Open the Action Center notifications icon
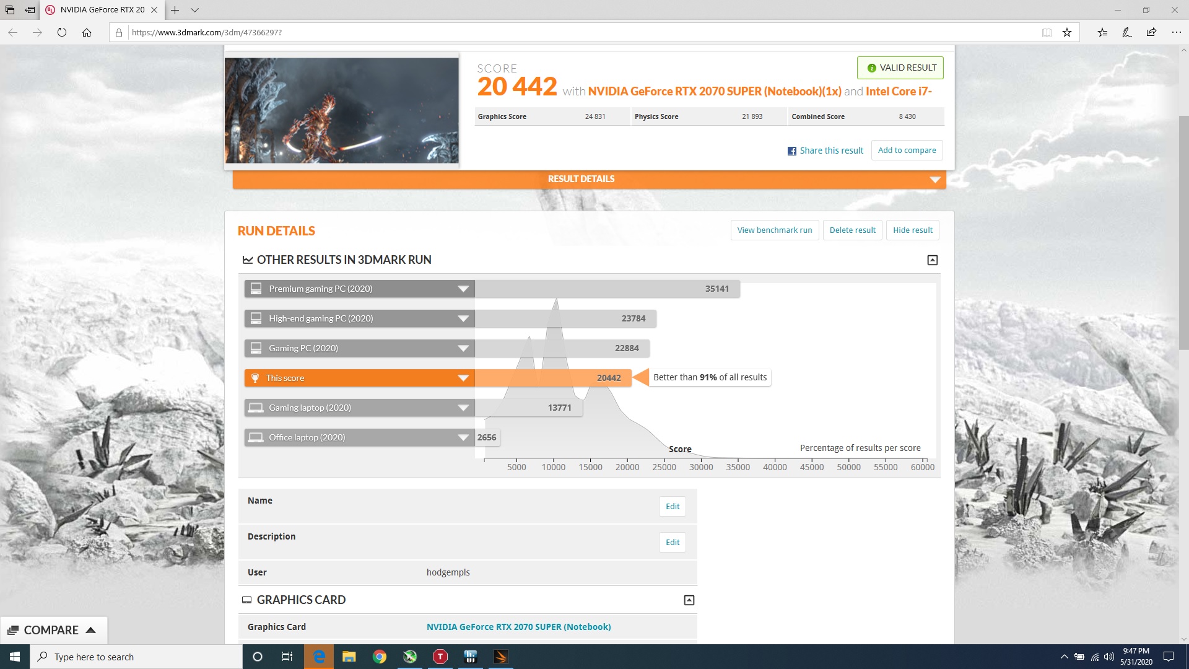Viewport: 1189px width, 669px height. [1169, 657]
